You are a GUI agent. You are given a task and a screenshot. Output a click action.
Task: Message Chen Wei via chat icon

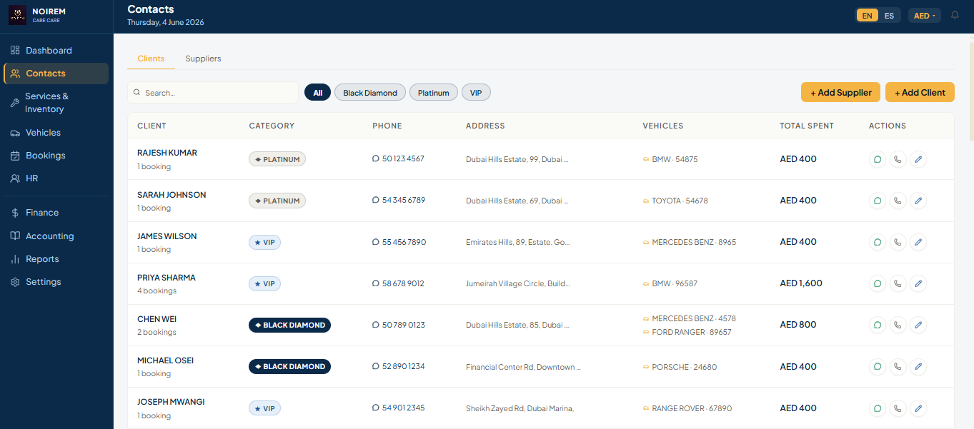(x=877, y=325)
